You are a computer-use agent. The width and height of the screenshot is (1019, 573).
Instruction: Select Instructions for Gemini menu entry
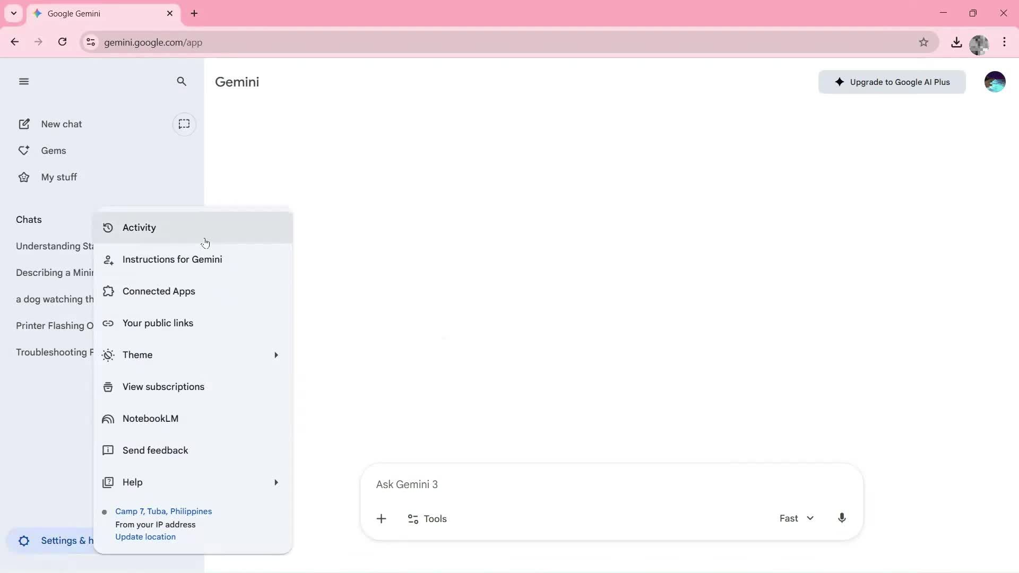[x=173, y=259]
